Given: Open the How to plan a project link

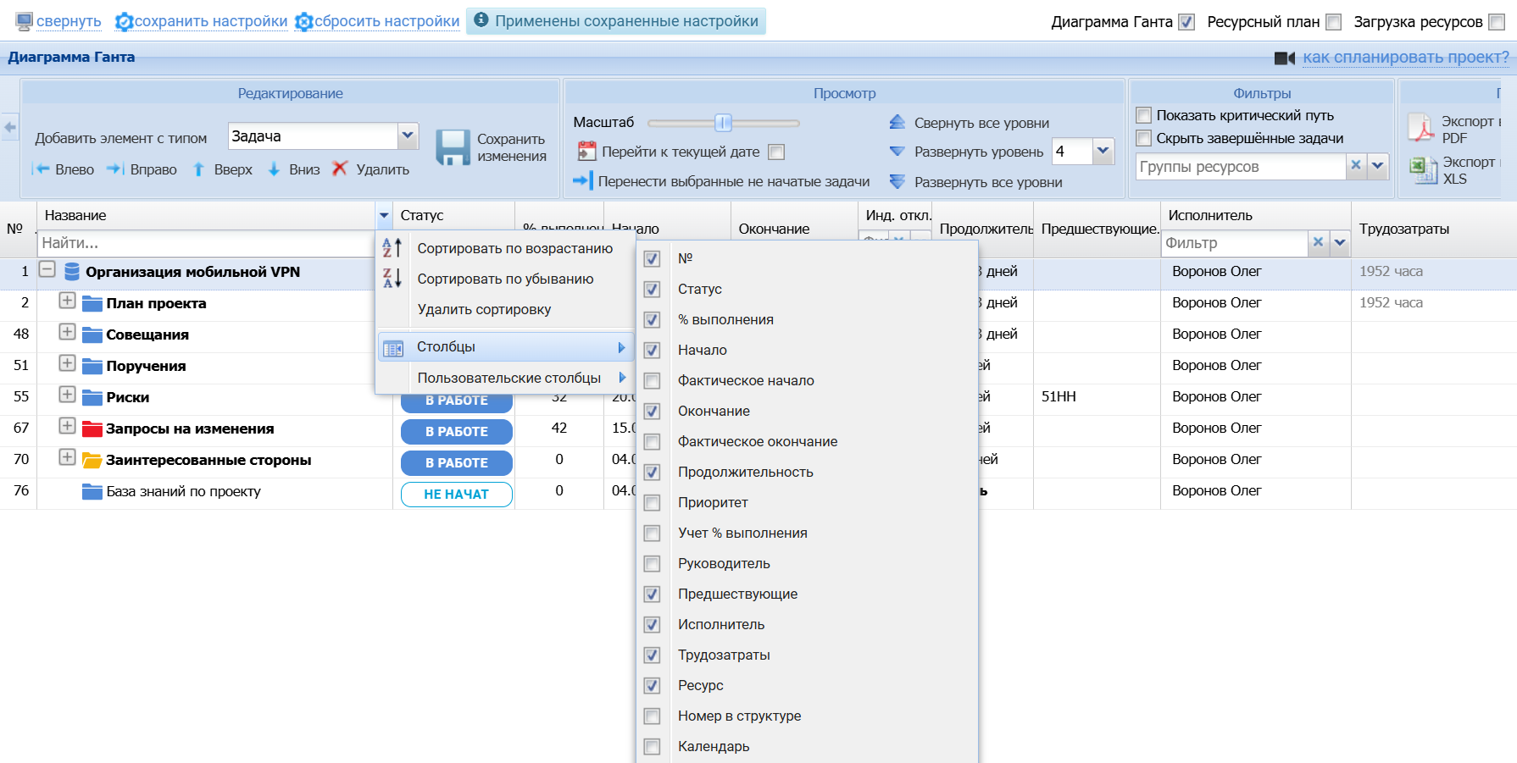Looking at the screenshot, I should [x=1405, y=57].
